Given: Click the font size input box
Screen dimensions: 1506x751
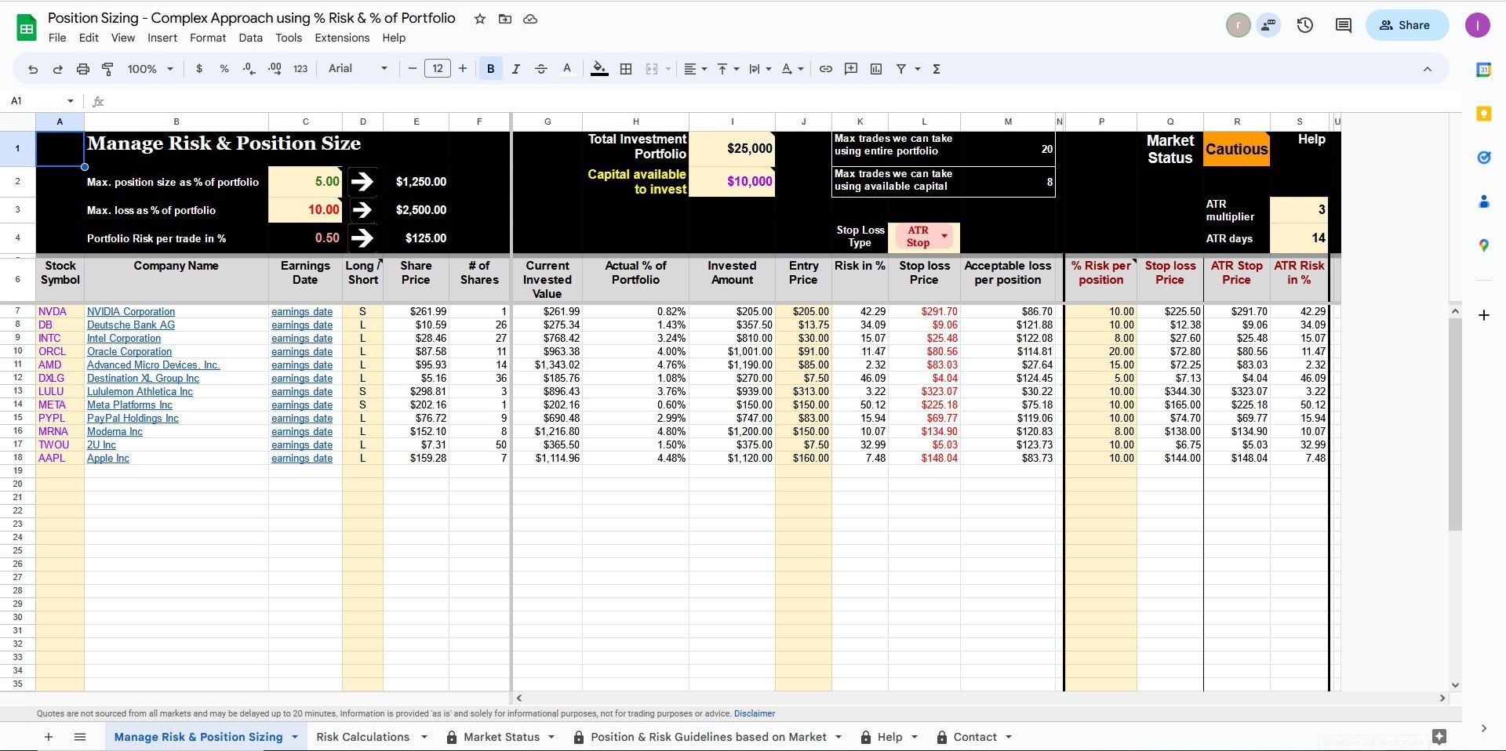Looking at the screenshot, I should click(x=438, y=69).
